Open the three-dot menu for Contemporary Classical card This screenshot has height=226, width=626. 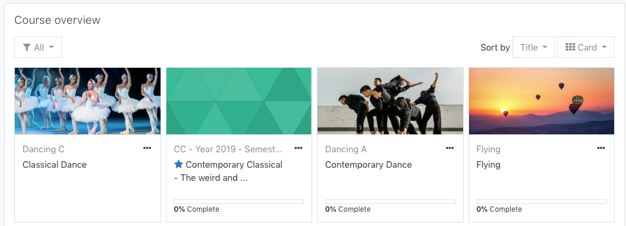[298, 148]
